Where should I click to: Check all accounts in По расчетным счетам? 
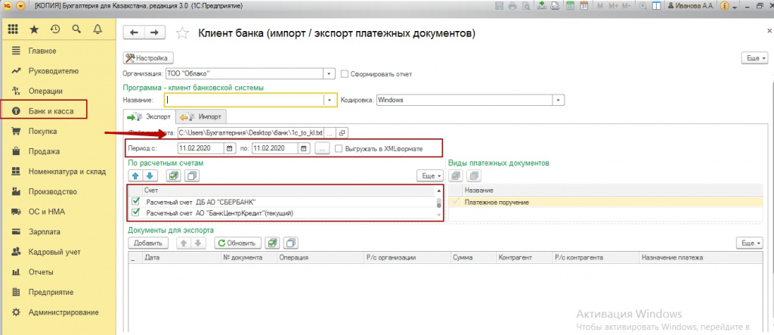(x=174, y=175)
